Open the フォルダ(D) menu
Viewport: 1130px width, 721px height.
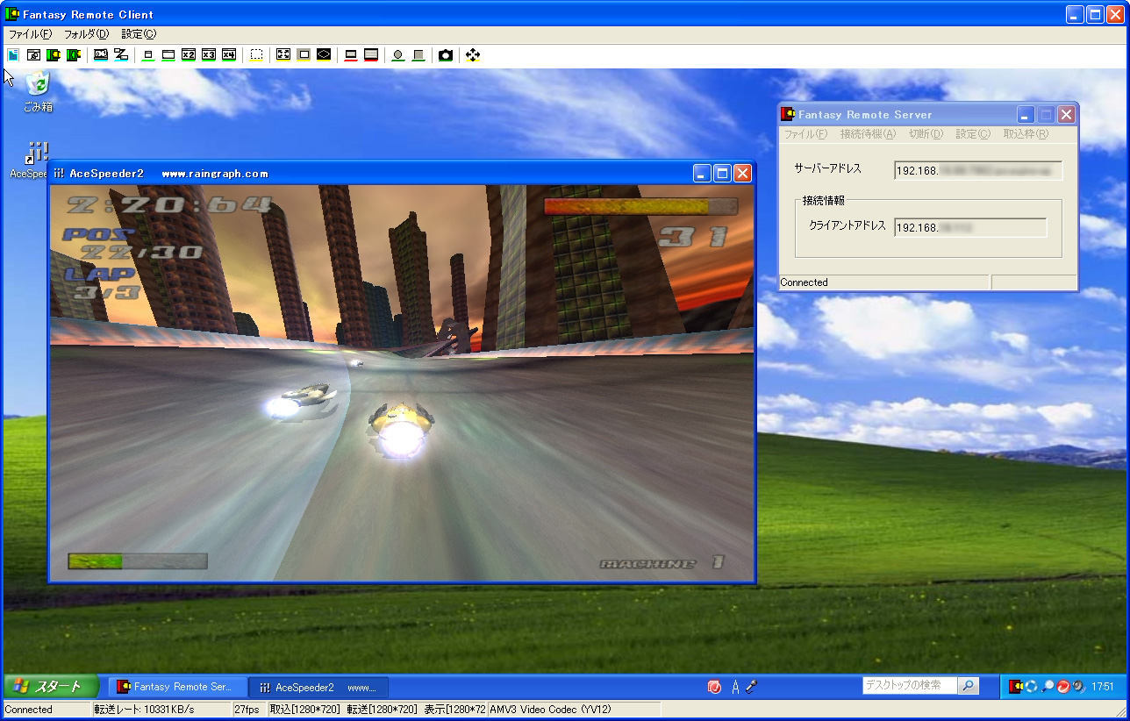click(x=86, y=34)
